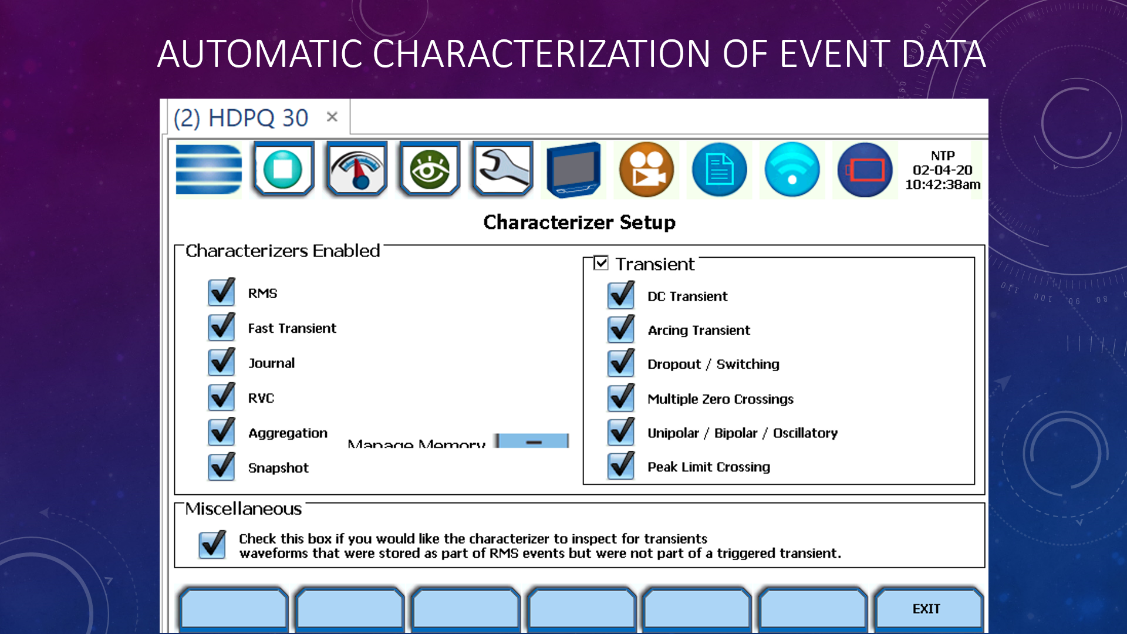Close the HDPQ 30 tab

pyautogui.click(x=332, y=117)
